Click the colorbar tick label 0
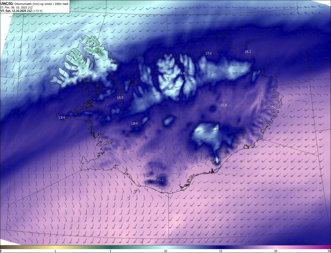This screenshot has width=331, height=253. [1, 251]
